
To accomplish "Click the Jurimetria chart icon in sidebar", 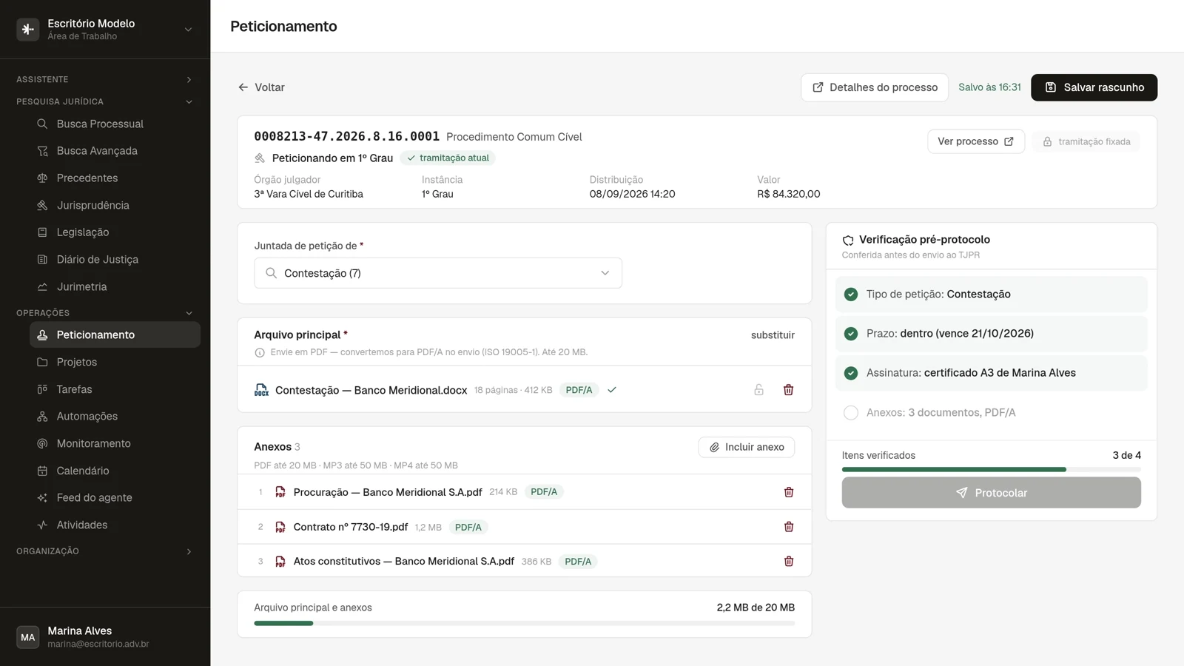I will 42,286.
